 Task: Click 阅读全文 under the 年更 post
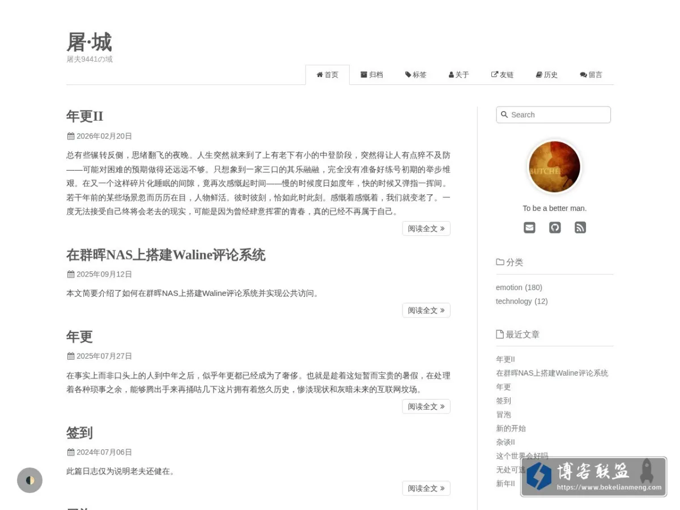426,406
